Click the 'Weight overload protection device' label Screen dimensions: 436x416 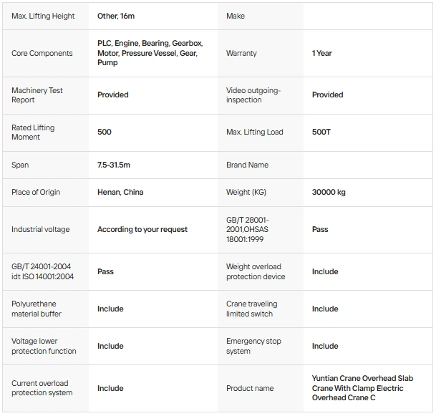coord(256,271)
